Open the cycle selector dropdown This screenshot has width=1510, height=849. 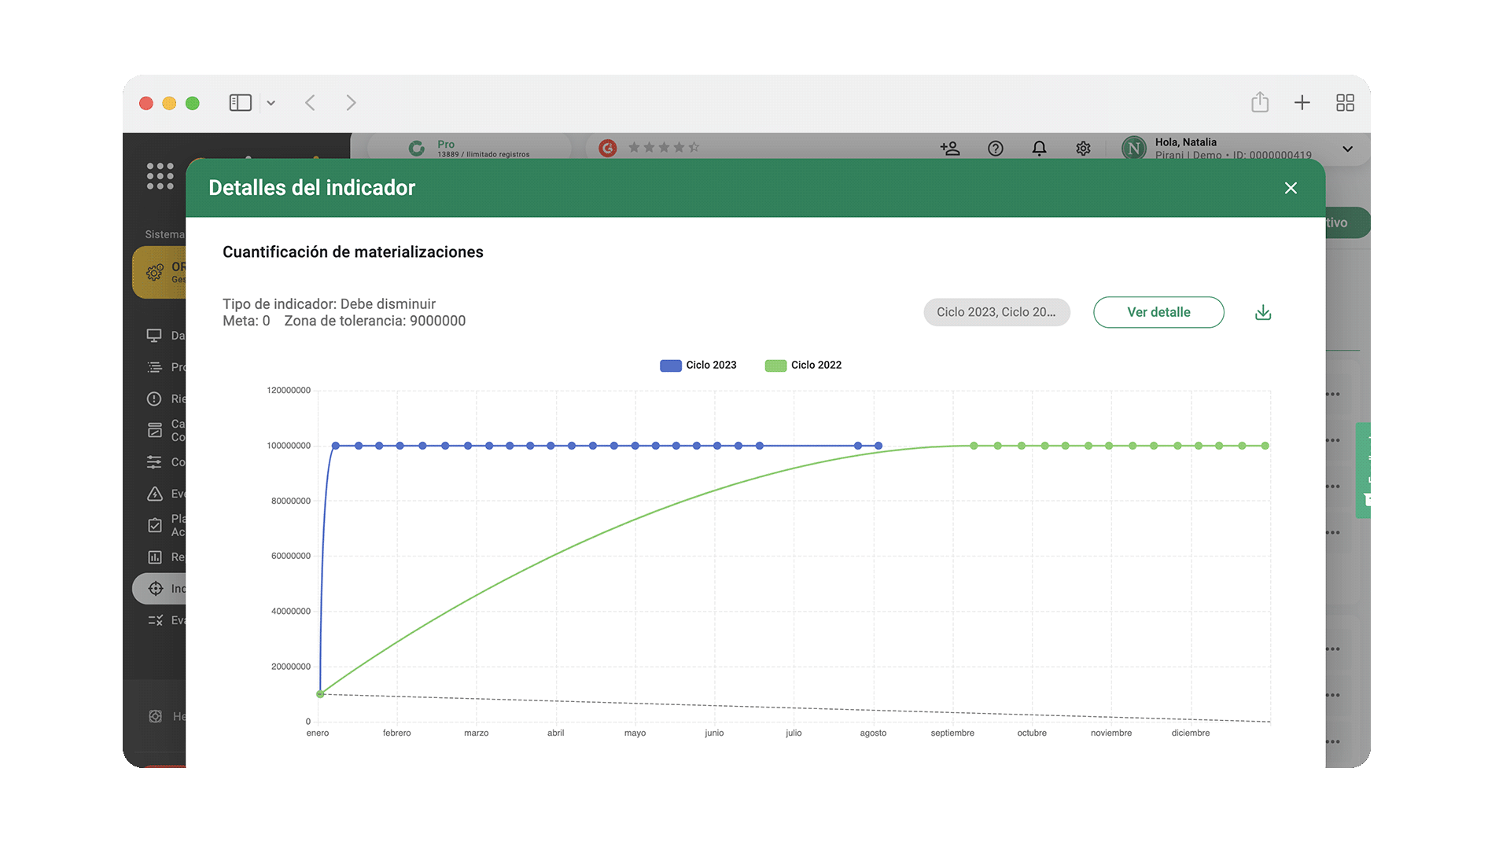996,312
